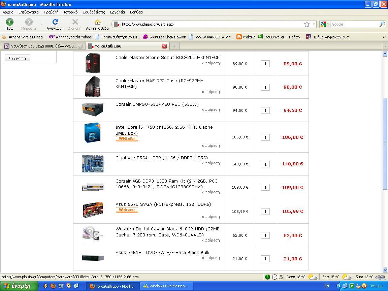Click the Sat: 15 °C forecast icon
Screen dimensions: 388x291
click(x=347, y=277)
